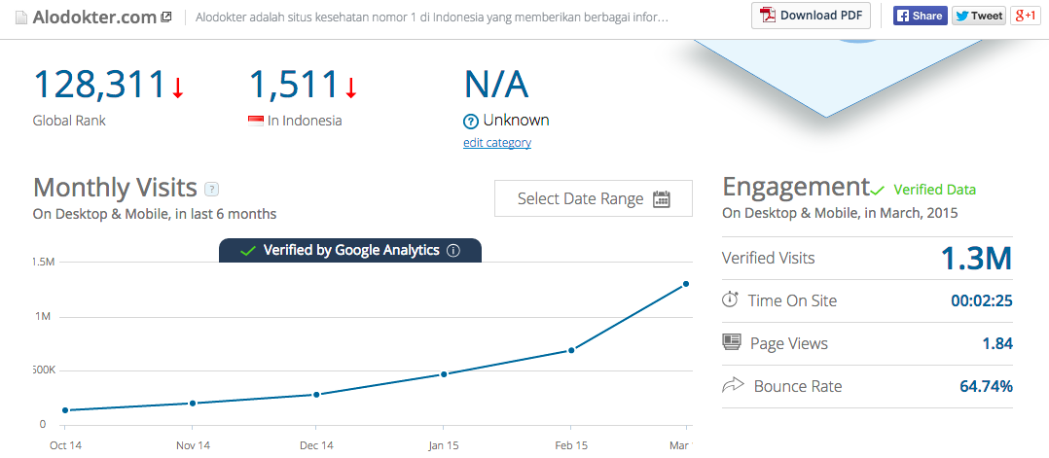This screenshot has height=458, width=1049.
Task: Click the Unknown category question mark icon
Action: click(x=471, y=121)
